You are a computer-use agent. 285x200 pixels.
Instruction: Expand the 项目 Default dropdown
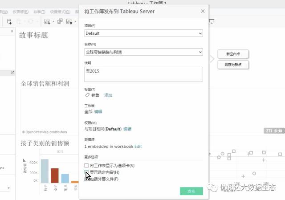tap(200, 33)
